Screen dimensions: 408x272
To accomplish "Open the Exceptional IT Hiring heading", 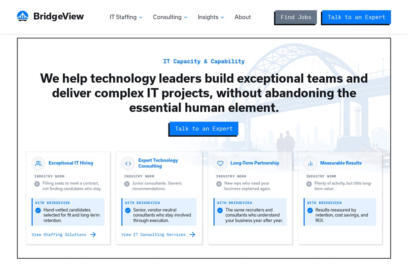I will click(x=71, y=163).
